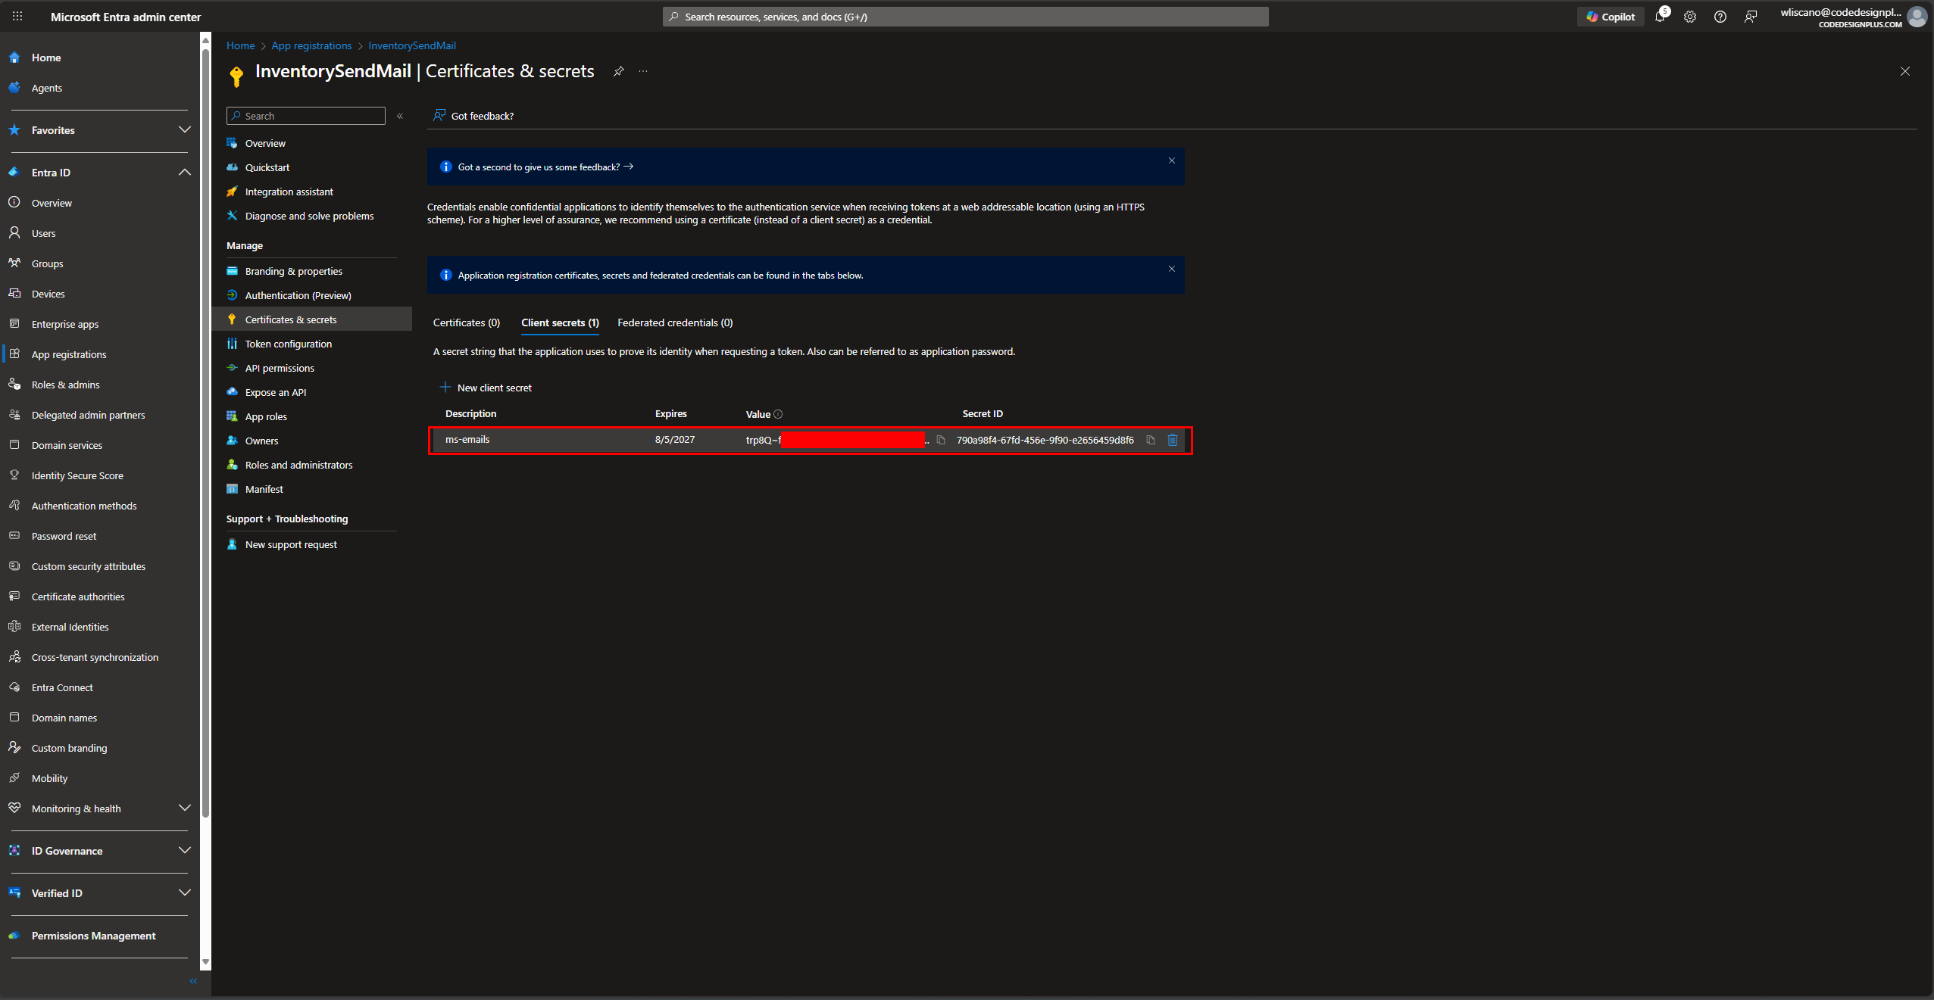The width and height of the screenshot is (1934, 1000).
Task: Collapse the left navigation pane at bottom
Action: coord(193,981)
